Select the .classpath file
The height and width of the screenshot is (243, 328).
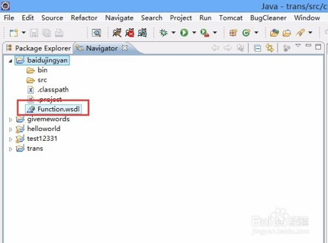(48, 90)
